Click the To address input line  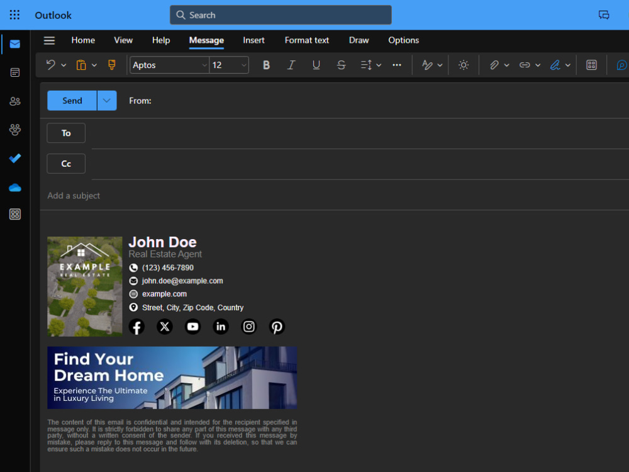click(360, 133)
